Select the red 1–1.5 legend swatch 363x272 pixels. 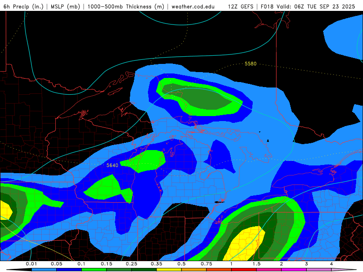click(244, 270)
